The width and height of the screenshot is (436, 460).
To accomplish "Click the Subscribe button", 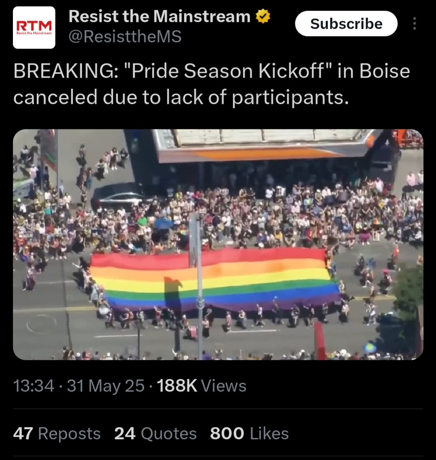I will (x=346, y=23).
